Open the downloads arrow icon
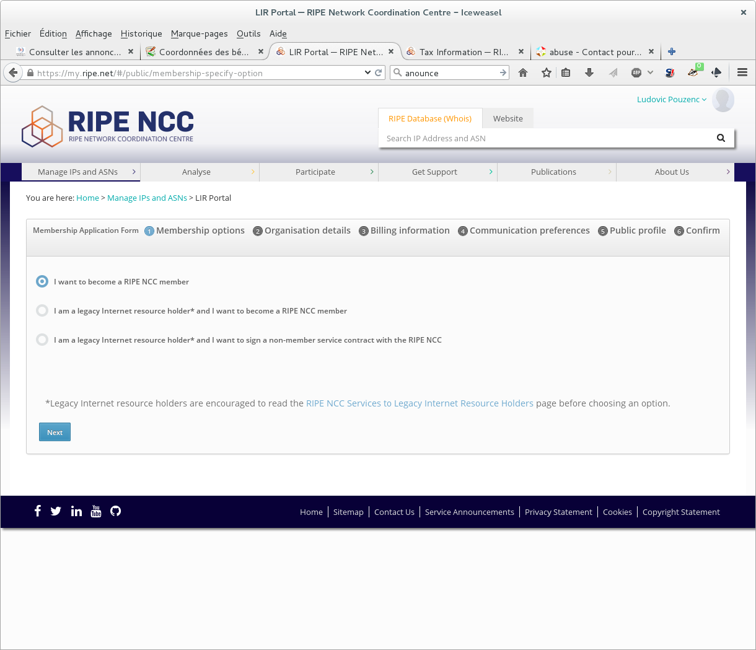The height and width of the screenshot is (650, 756). pyautogui.click(x=589, y=72)
